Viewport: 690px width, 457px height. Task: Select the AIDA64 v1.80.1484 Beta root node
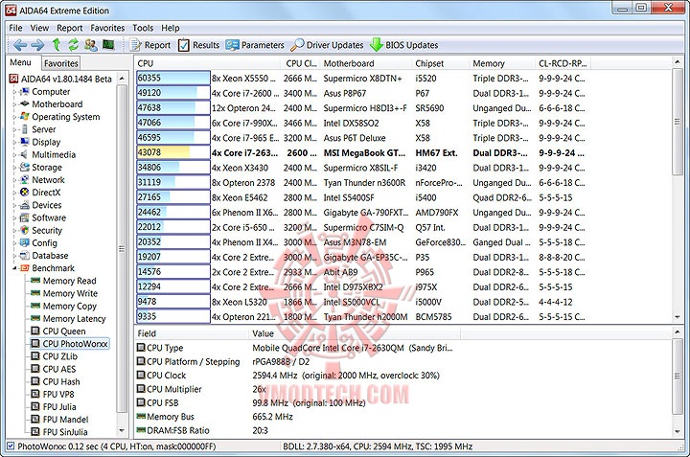(x=60, y=80)
